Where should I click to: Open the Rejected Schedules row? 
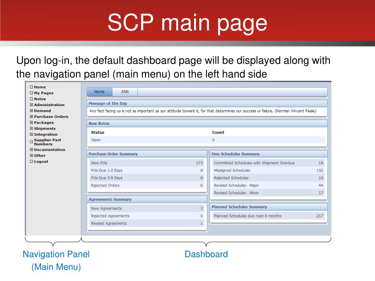point(268,178)
